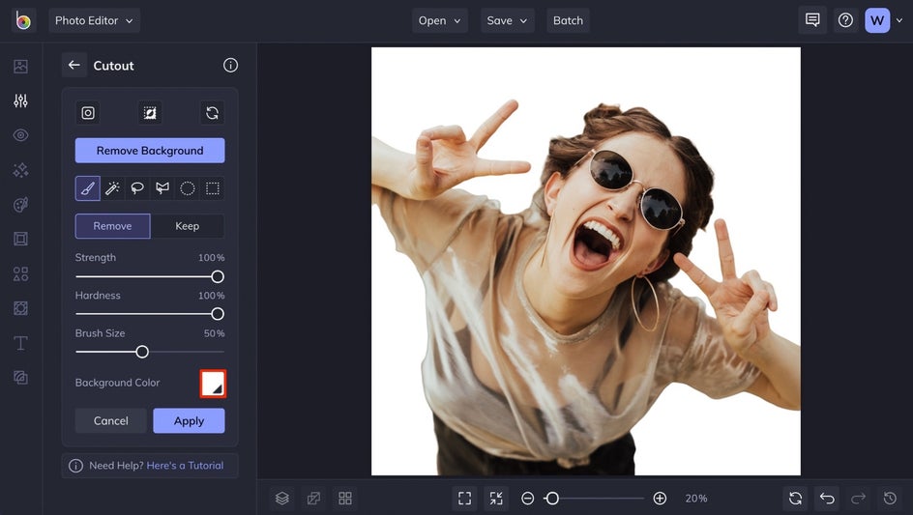Click the Hardness slider handle
The width and height of the screenshot is (913, 515).
click(218, 314)
